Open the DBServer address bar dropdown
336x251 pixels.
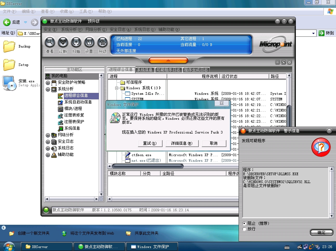click(x=313, y=33)
